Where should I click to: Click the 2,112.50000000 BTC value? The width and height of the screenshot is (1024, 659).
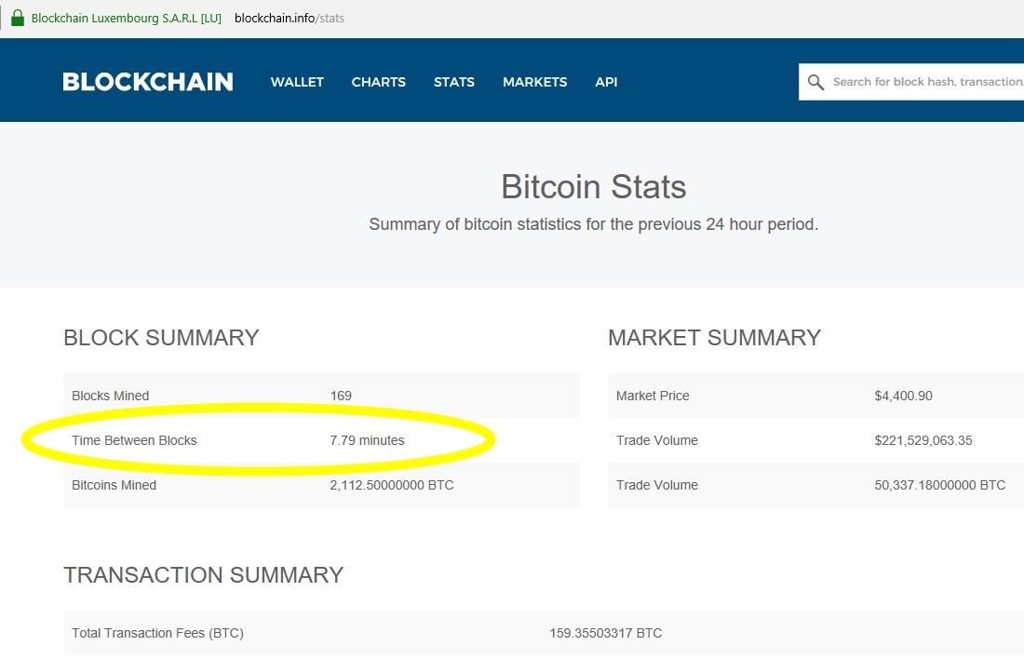click(x=392, y=485)
